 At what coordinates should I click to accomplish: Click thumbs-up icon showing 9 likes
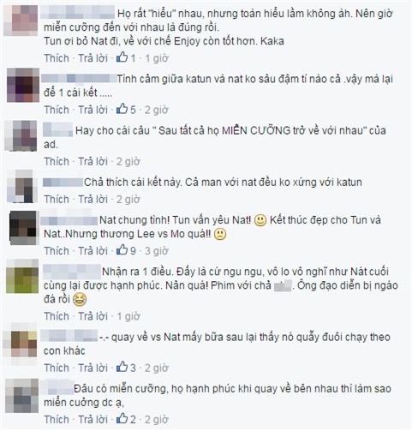tap(122, 250)
